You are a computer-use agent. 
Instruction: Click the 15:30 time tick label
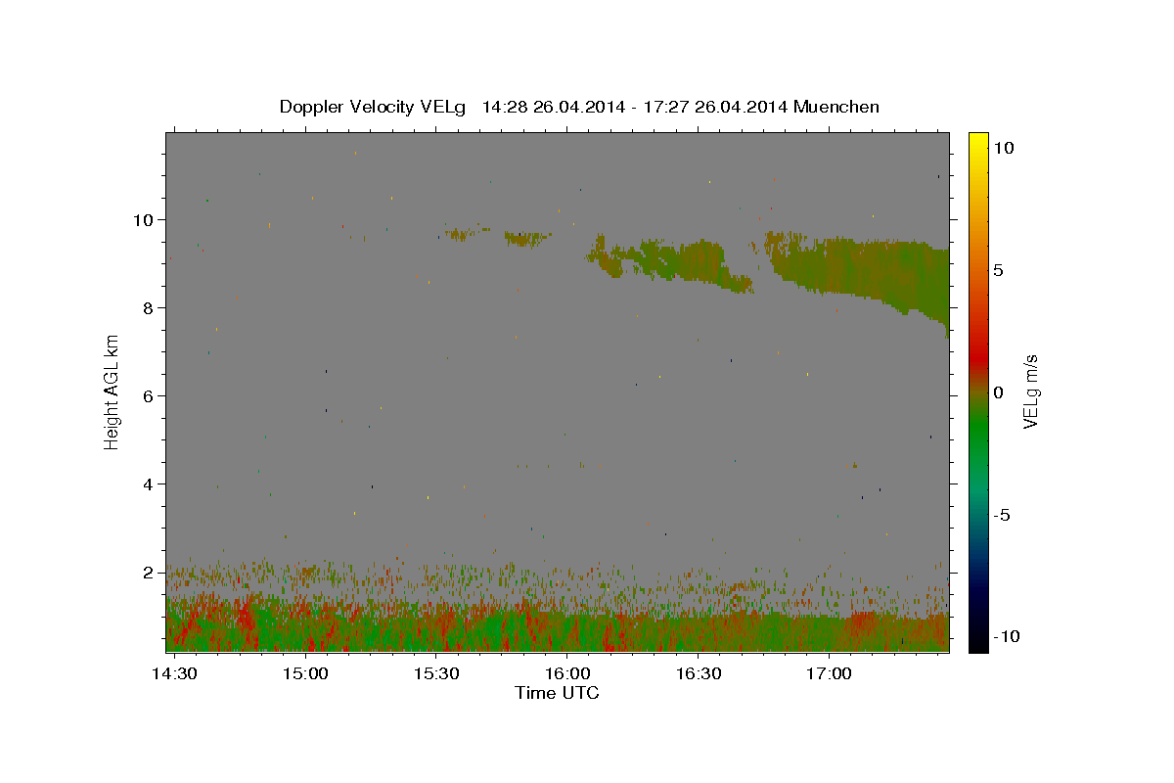pyautogui.click(x=436, y=674)
